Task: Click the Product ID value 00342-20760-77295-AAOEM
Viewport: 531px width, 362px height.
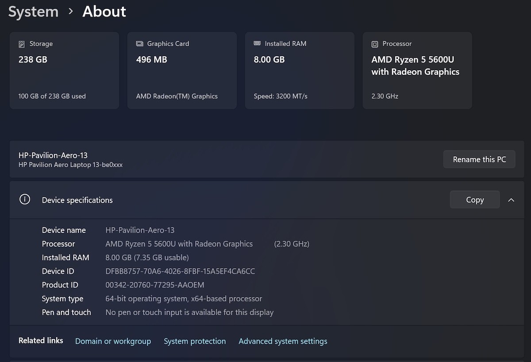Action: click(155, 285)
